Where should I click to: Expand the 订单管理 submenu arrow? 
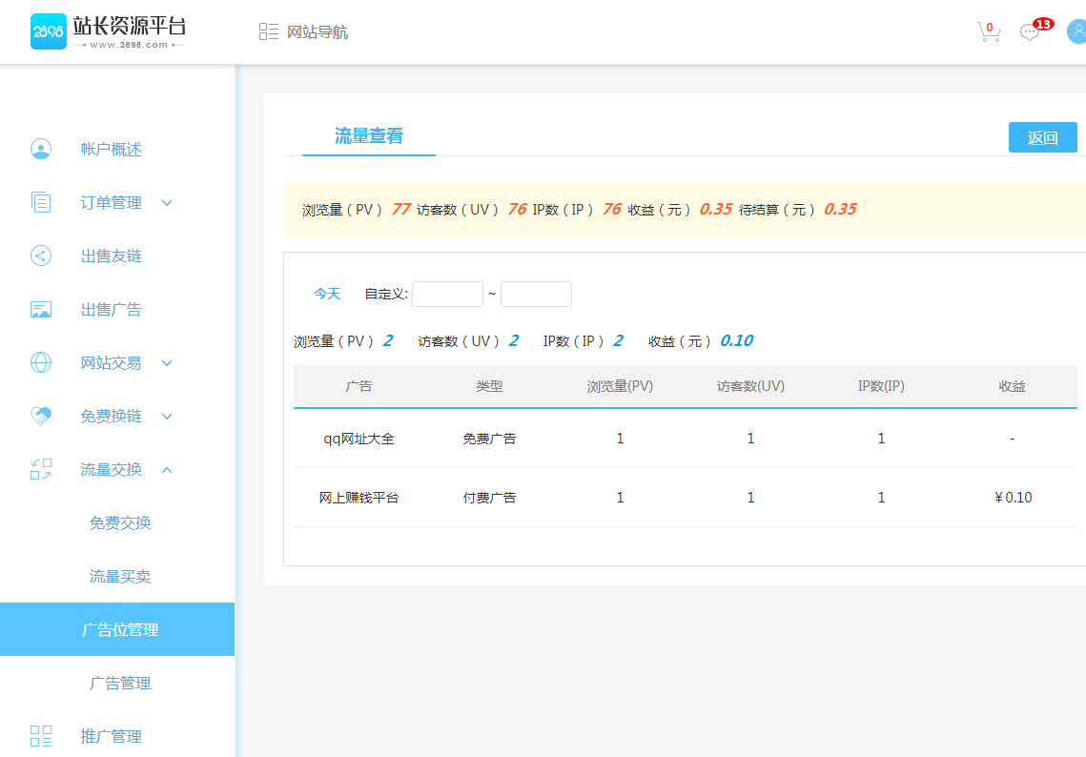[167, 203]
